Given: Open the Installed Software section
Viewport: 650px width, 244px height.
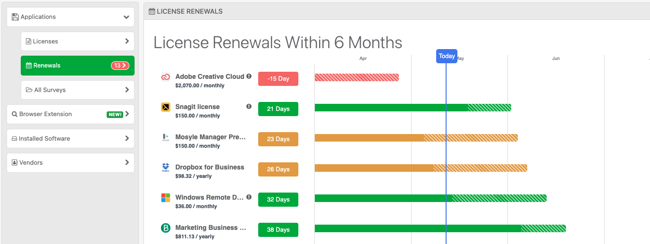Looking at the screenshot, I should (70, 138).
